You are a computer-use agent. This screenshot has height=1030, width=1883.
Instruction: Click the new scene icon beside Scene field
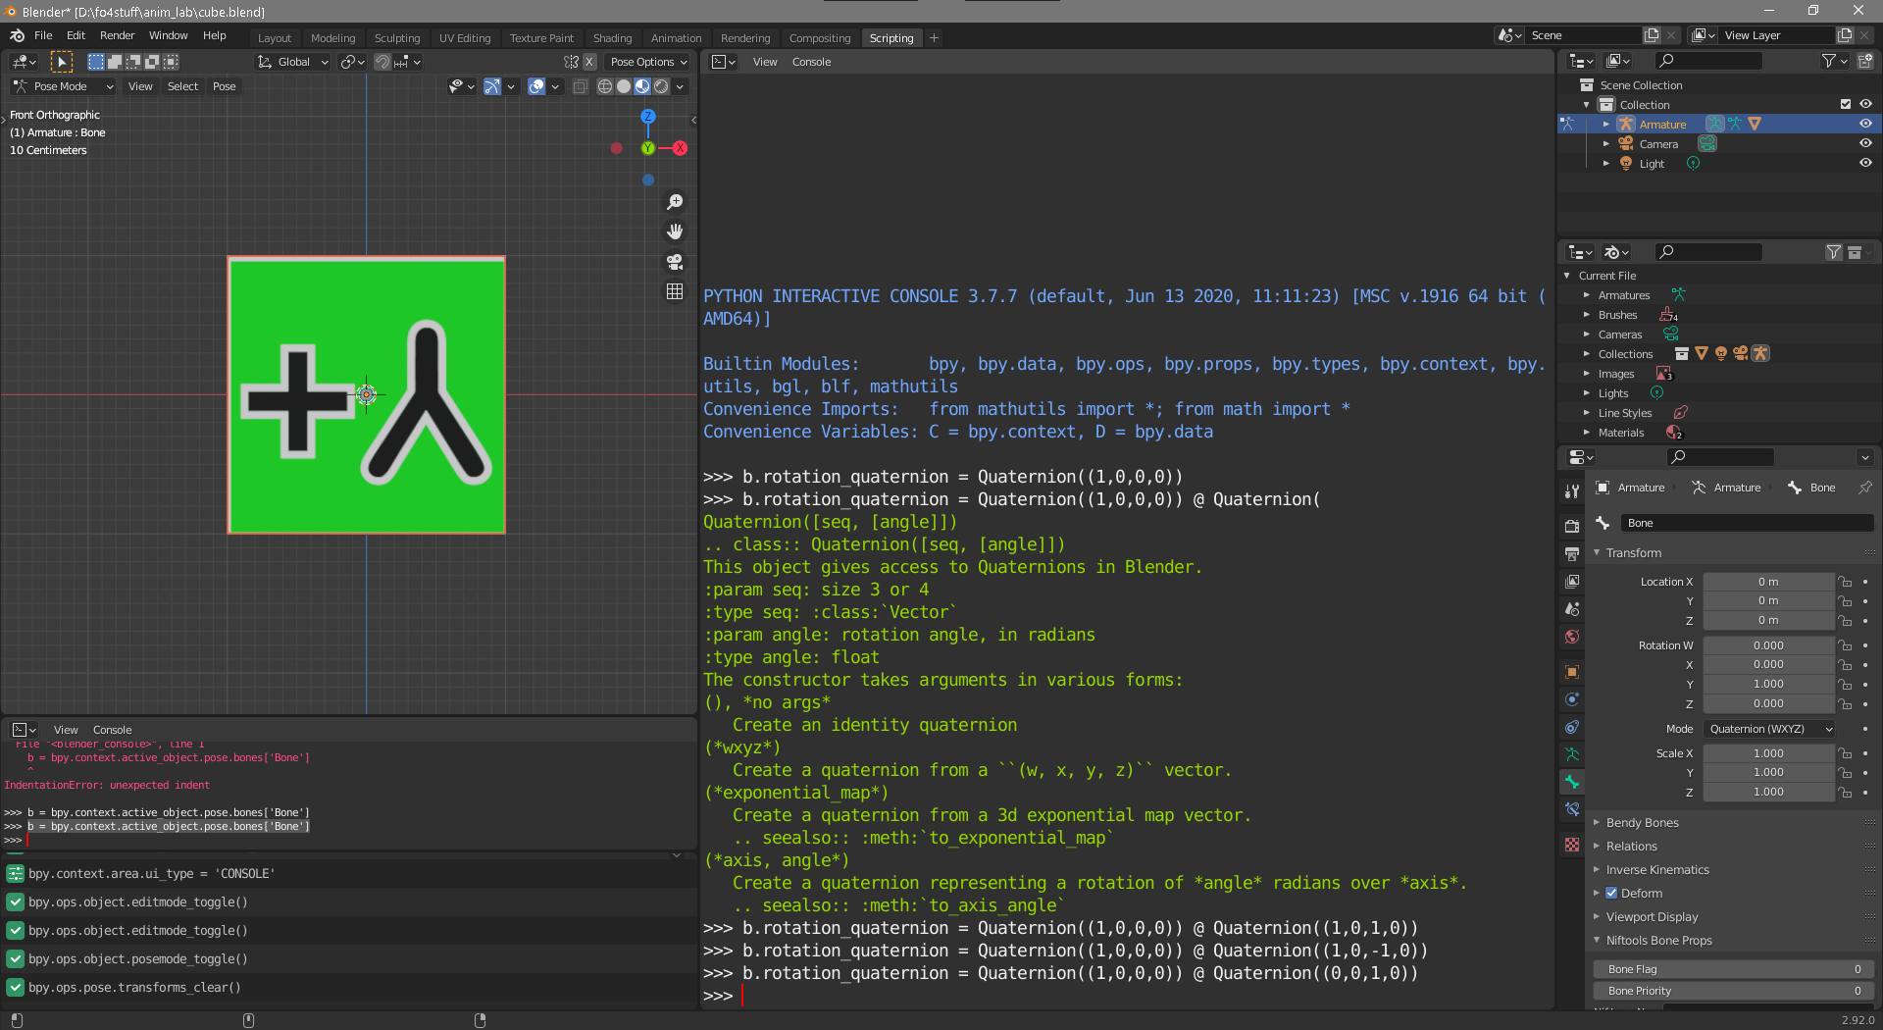(x=1652, y=35)
